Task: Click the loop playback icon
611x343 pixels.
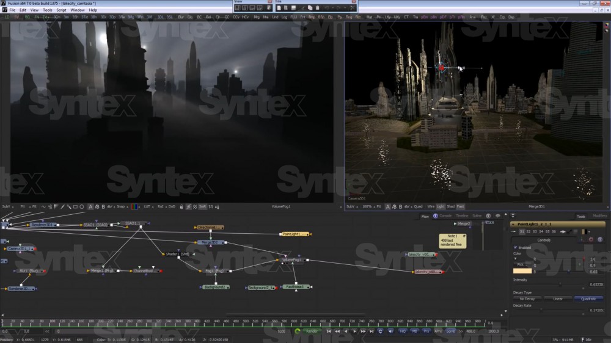Action: coord(381,331)
